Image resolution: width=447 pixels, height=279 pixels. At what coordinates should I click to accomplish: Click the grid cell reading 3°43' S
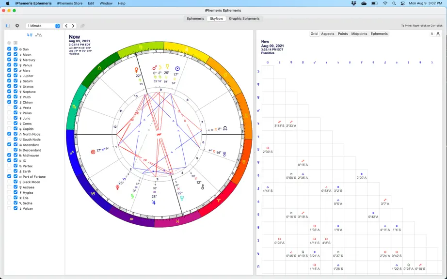click(279, 124)
